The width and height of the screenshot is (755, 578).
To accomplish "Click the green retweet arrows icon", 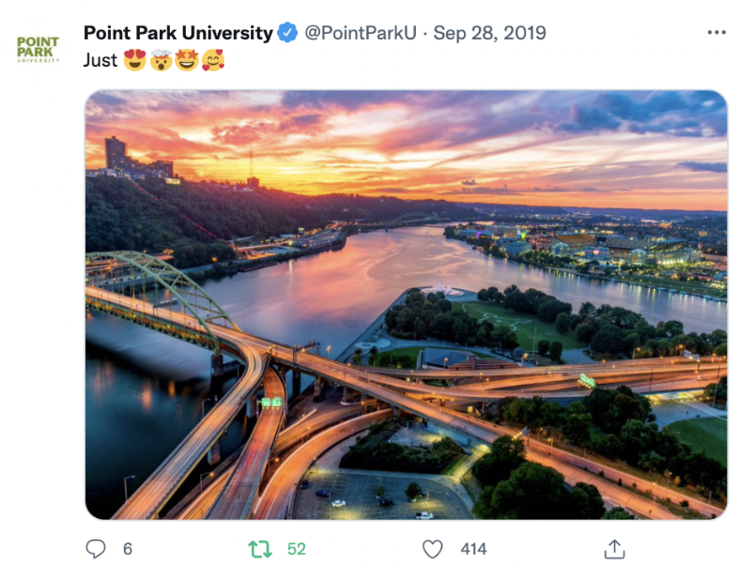I will click(x=260, y=549).
